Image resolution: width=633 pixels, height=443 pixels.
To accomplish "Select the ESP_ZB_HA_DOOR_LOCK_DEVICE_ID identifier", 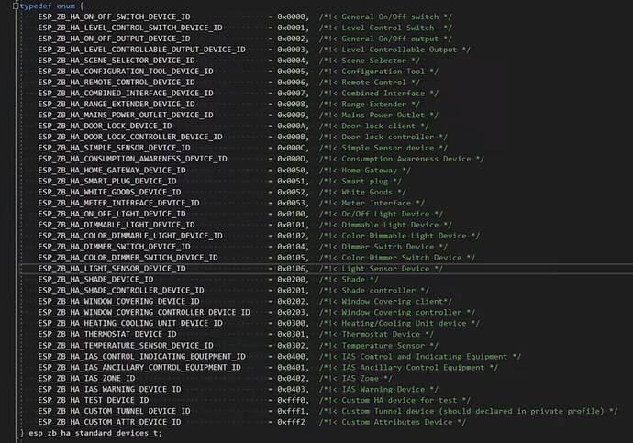I will (x=105, y=126).
